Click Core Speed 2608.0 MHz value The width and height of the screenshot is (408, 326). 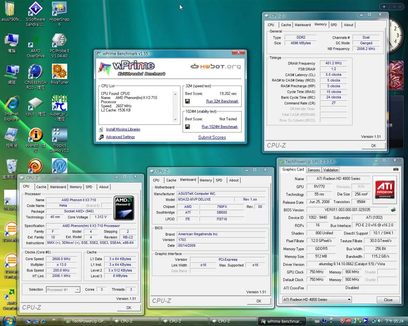point(61,259)
